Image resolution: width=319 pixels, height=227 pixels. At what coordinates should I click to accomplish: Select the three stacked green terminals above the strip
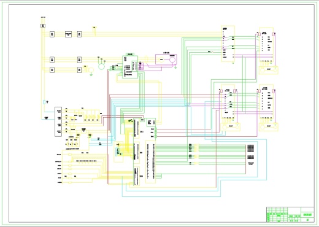coord(156,133)
